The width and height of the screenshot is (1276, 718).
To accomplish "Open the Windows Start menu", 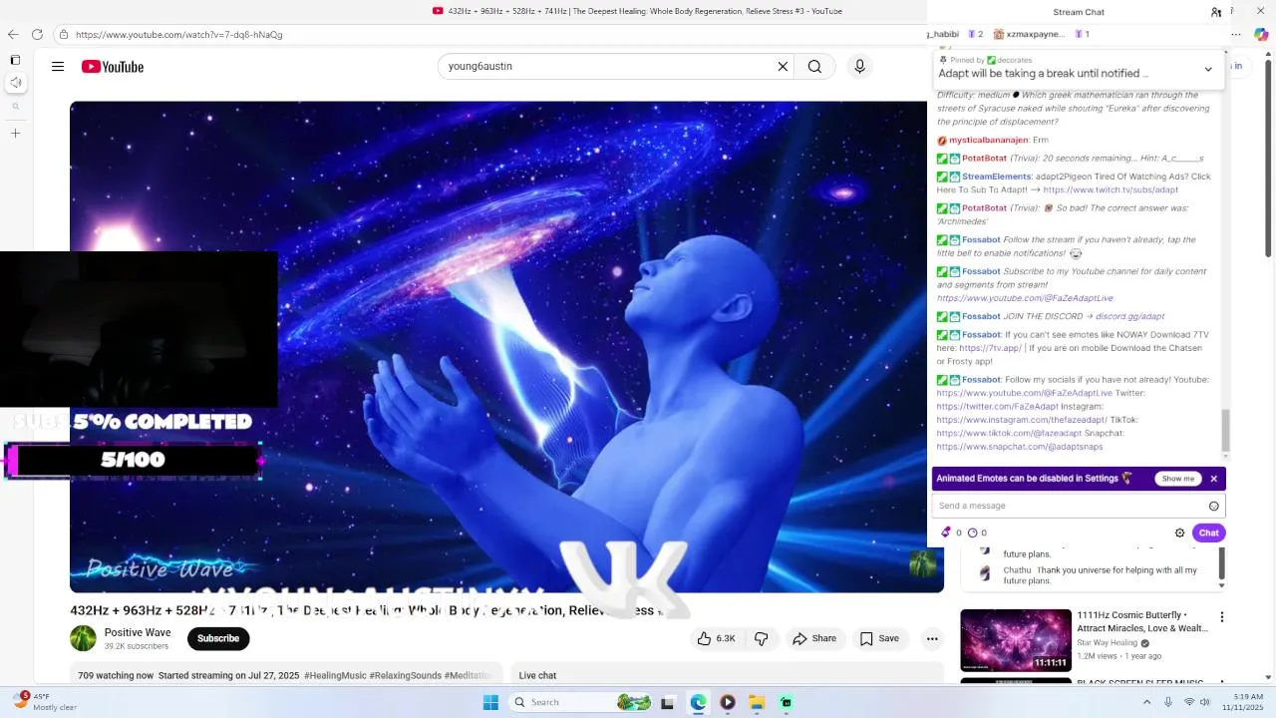I will 490,702.
